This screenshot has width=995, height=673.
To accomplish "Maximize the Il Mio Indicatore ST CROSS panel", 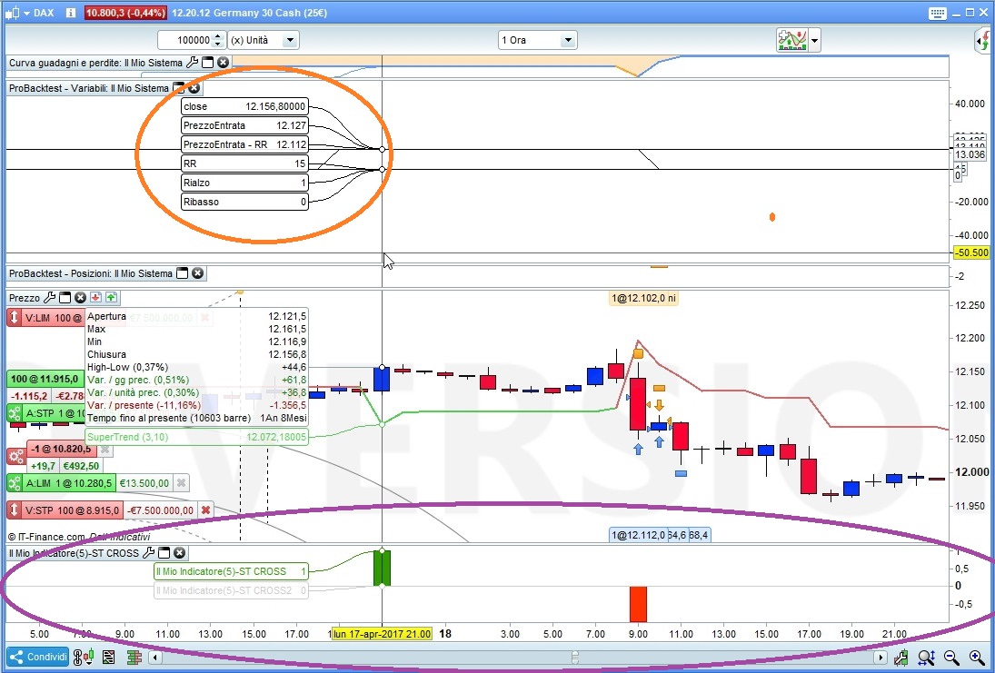I will coord(164,553).
